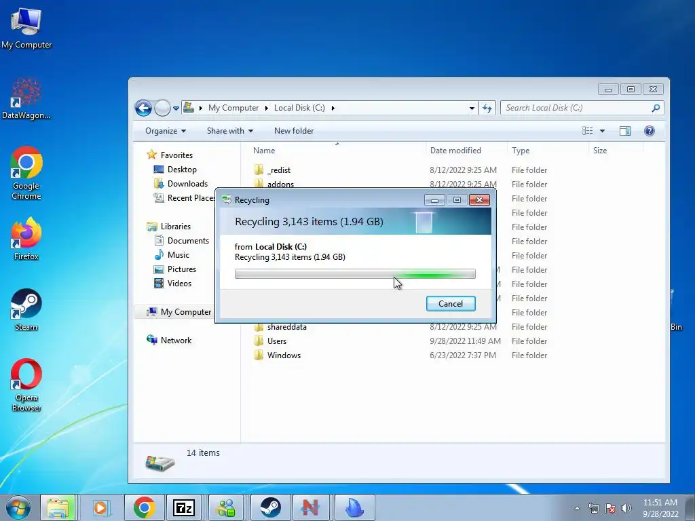Viewport: 695px width, 521px height.
Task: Click the Refresh button beside address bar
Action: [x=487, y=108]
